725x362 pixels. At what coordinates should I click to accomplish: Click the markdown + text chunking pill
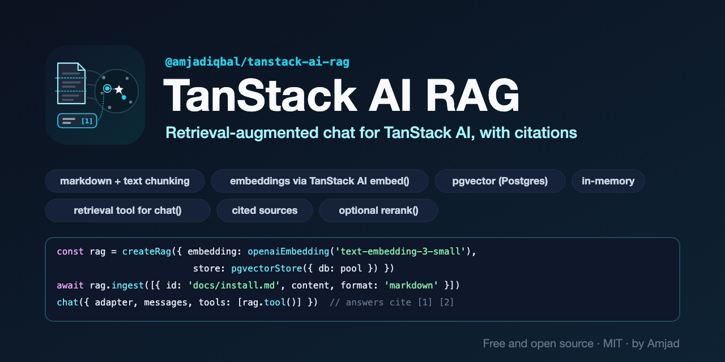pos(125,181)
